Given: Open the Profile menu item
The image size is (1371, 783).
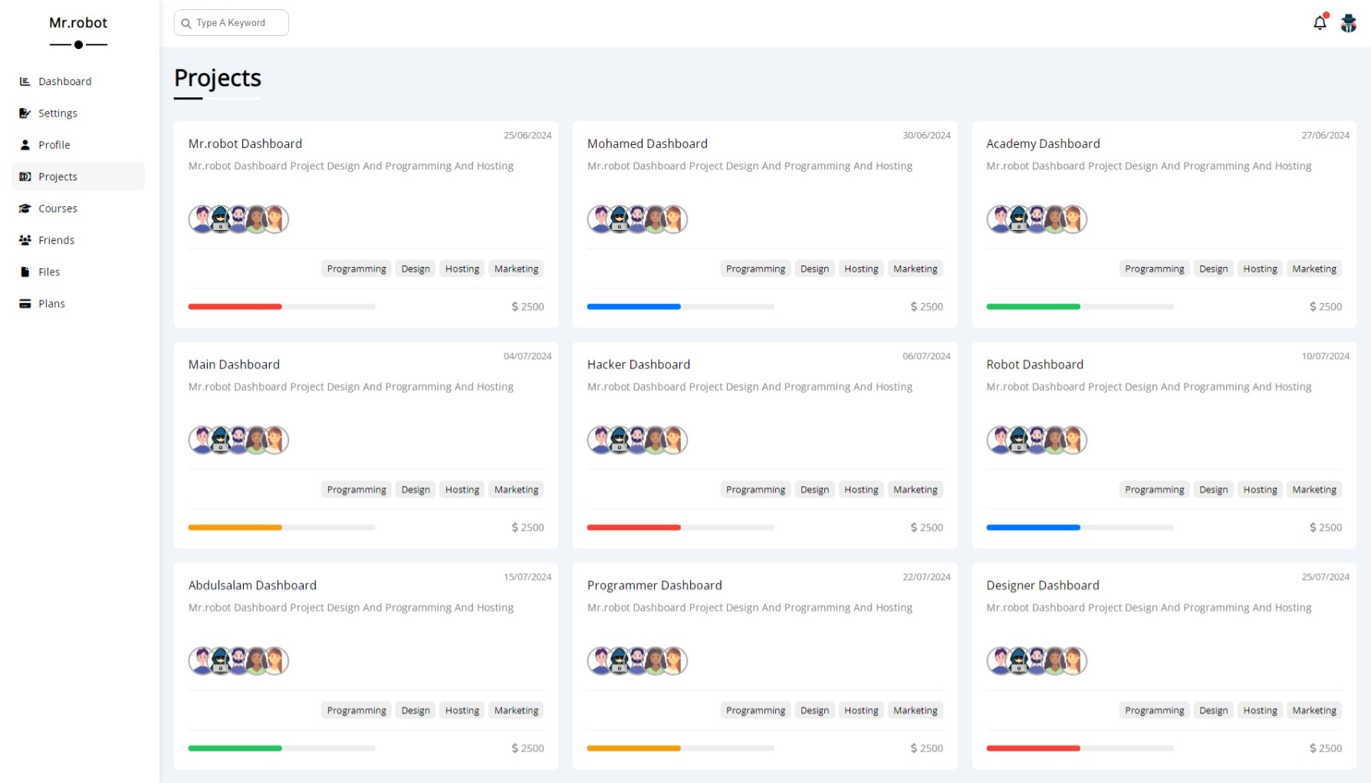Looking at the screenshot, I should coord(54,145).
